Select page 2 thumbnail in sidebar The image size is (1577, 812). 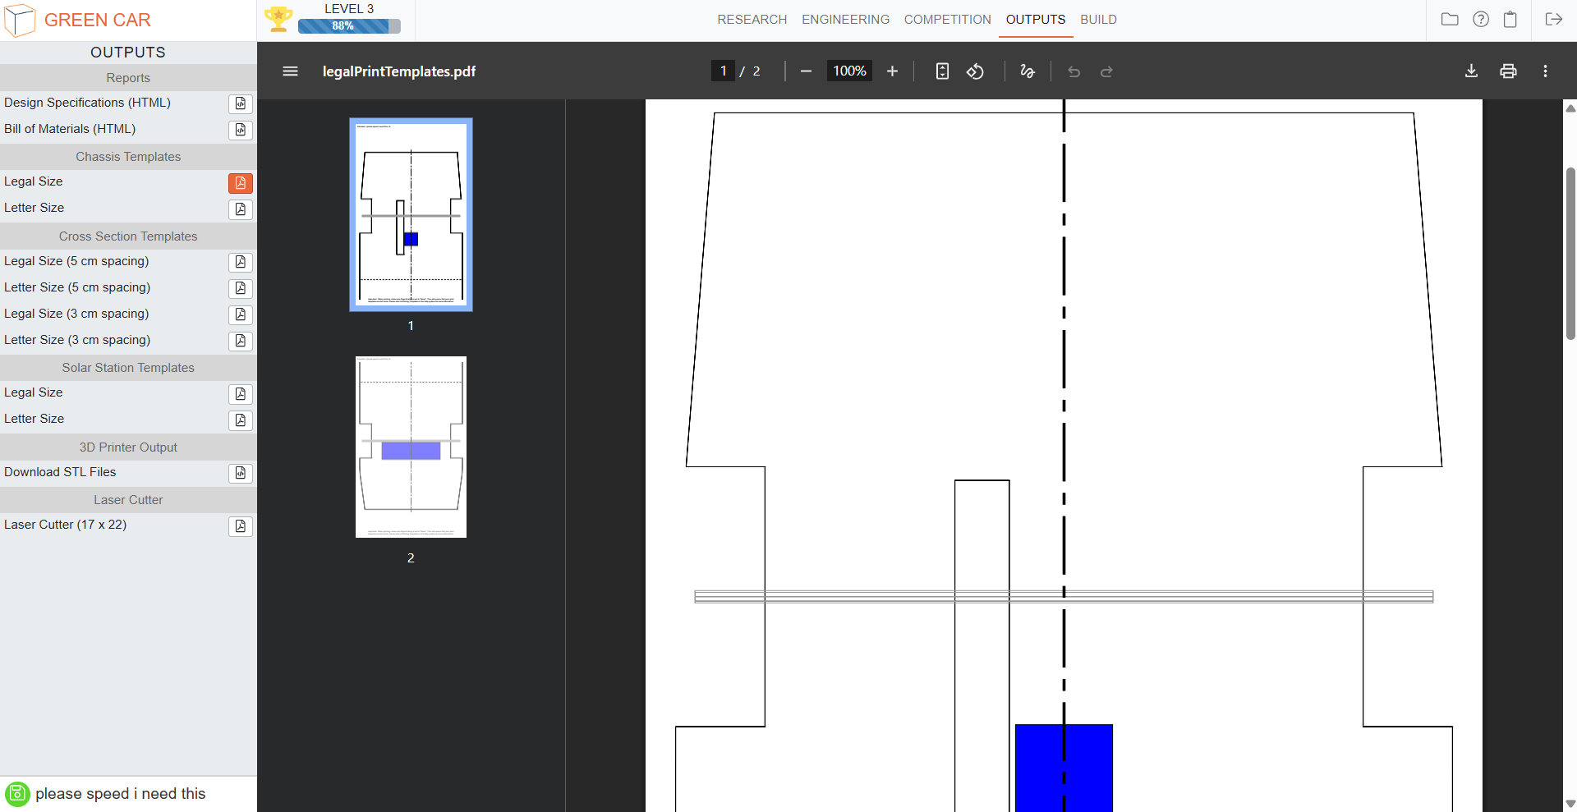click(411, 447)
